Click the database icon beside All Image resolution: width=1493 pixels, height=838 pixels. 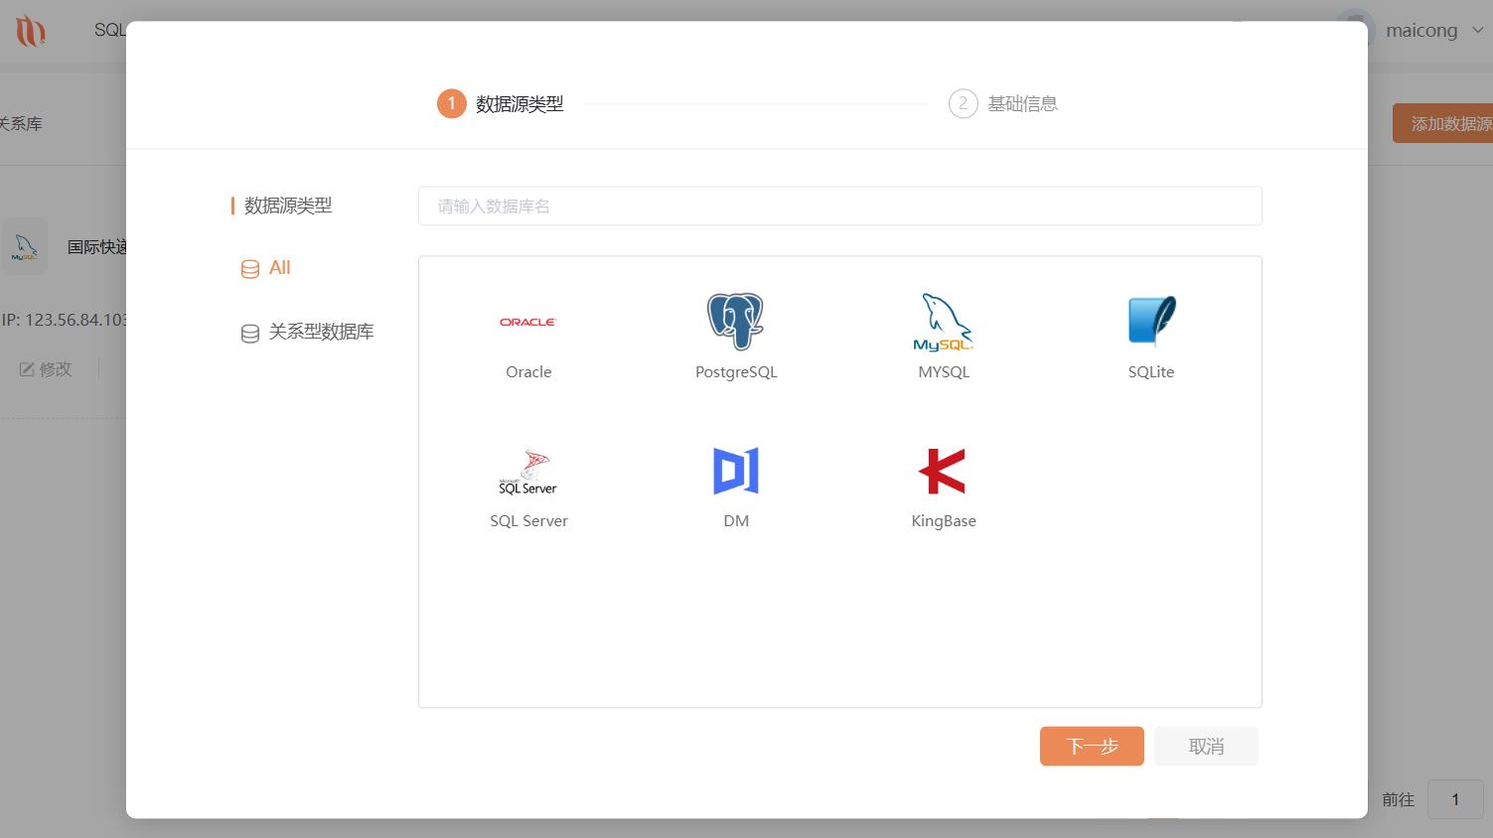coord(250,269)
